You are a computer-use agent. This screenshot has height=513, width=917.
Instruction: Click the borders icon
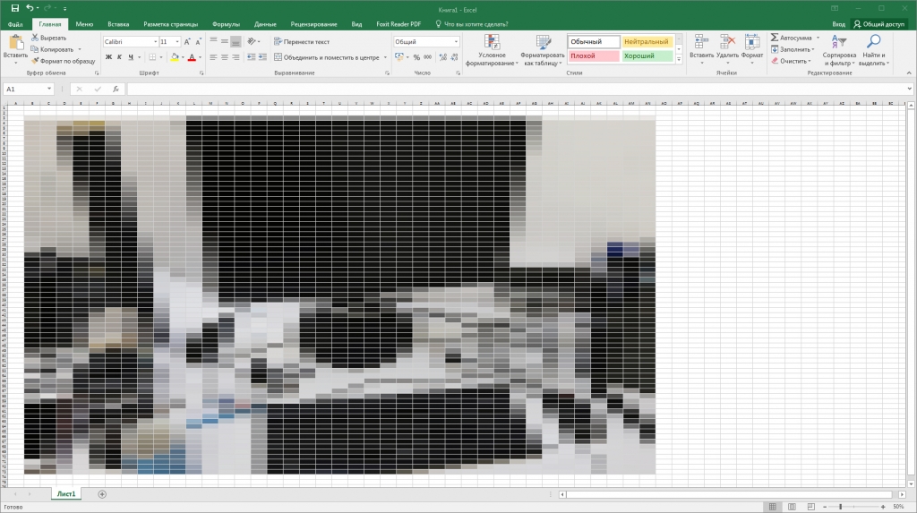tap(152, 57)
